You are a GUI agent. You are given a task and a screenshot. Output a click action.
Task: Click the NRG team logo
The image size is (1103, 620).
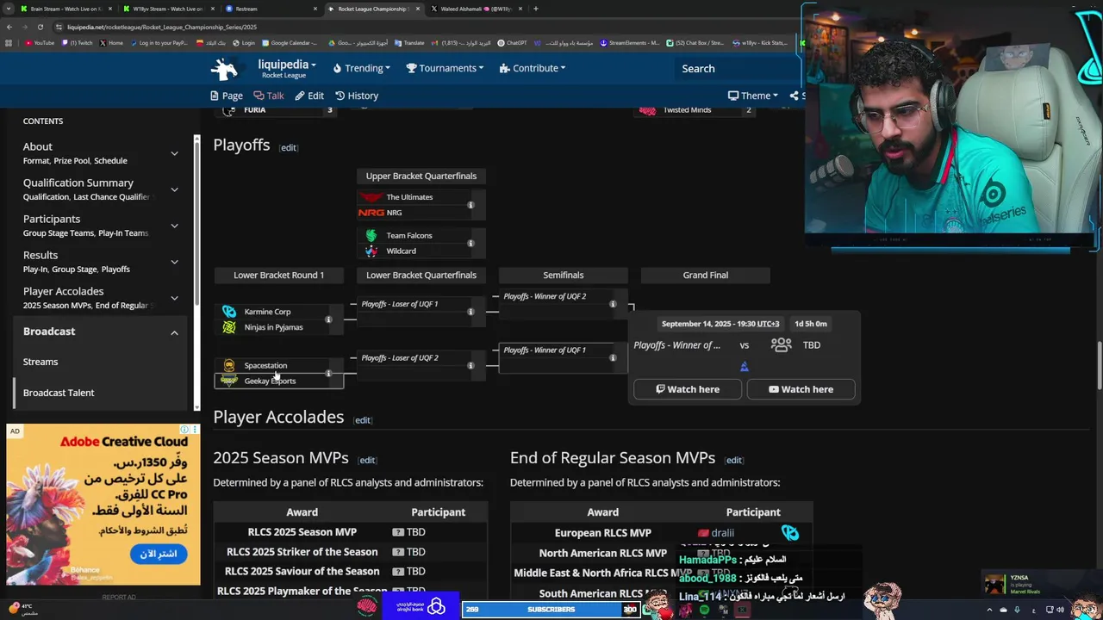point(371,213)
